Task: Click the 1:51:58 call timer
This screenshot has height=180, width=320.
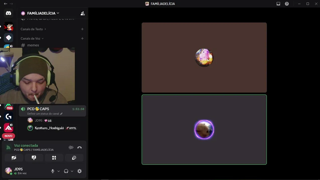Action: coord(78,109)
